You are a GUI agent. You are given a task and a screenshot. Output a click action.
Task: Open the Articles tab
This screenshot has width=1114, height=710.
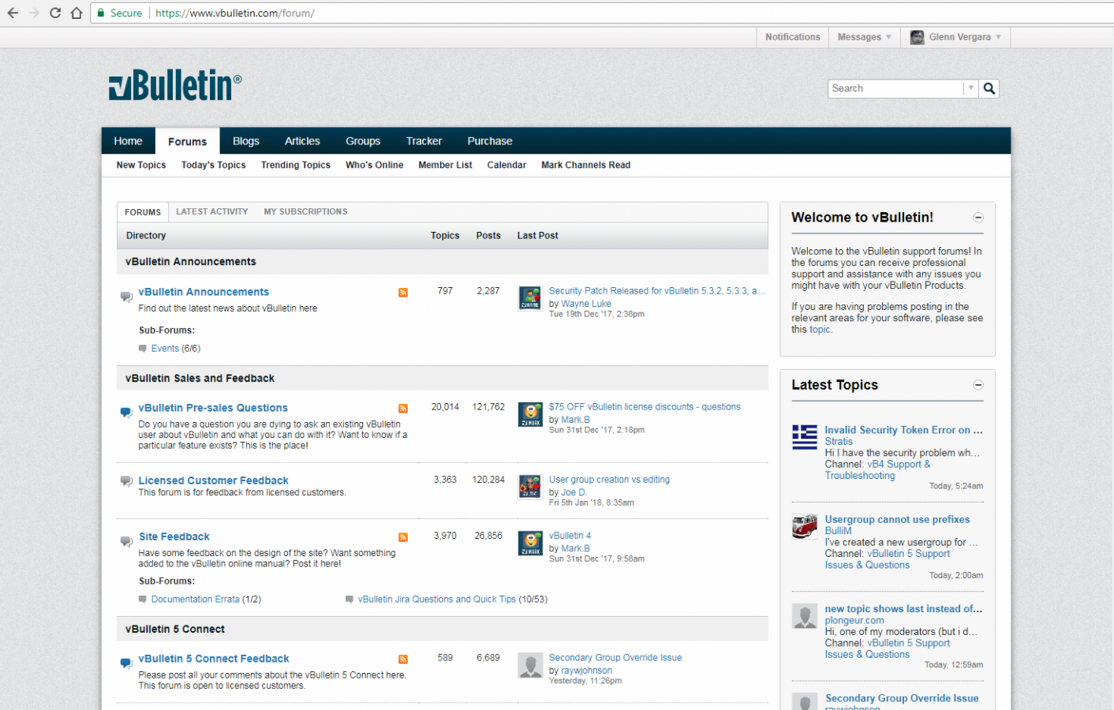pos(302,141)
